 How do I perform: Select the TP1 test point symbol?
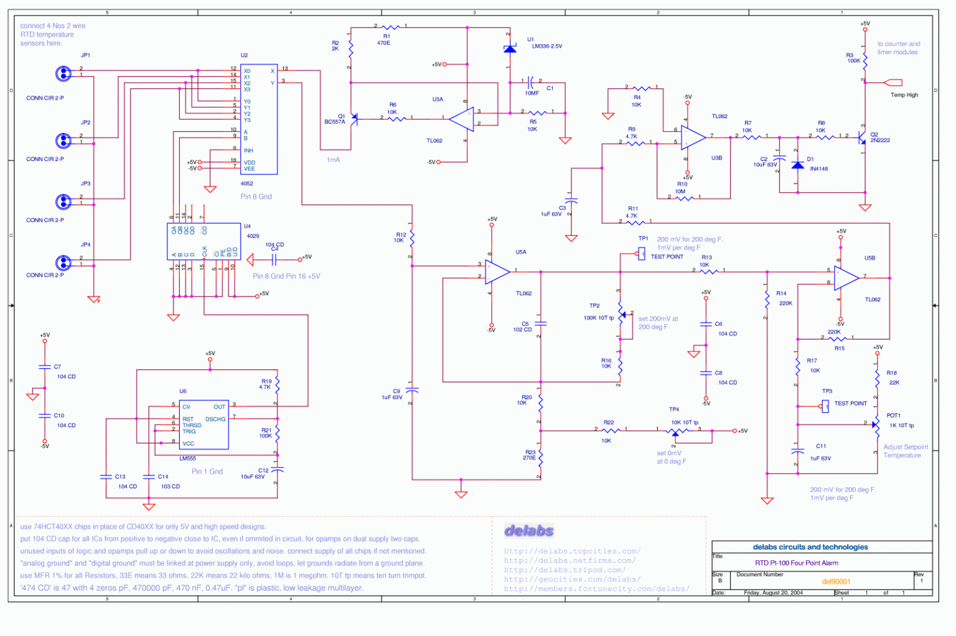coord(641,253)
